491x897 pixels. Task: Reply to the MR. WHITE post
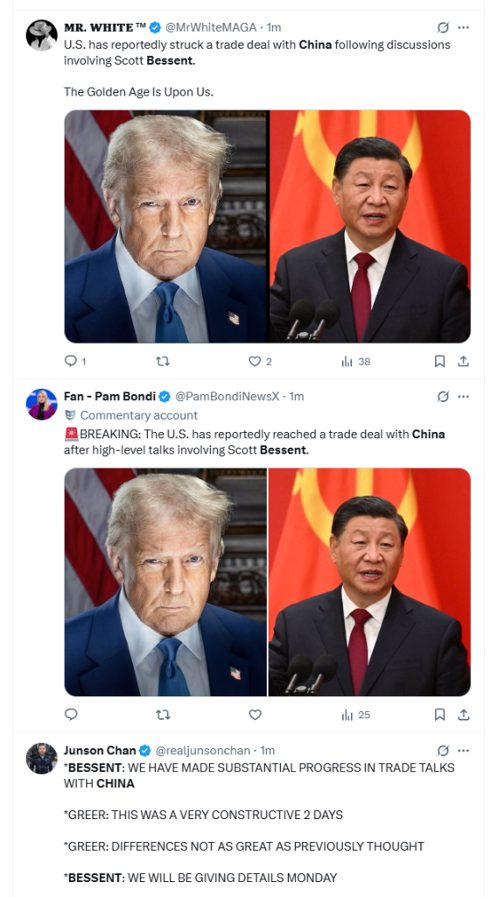pos(71,361)
